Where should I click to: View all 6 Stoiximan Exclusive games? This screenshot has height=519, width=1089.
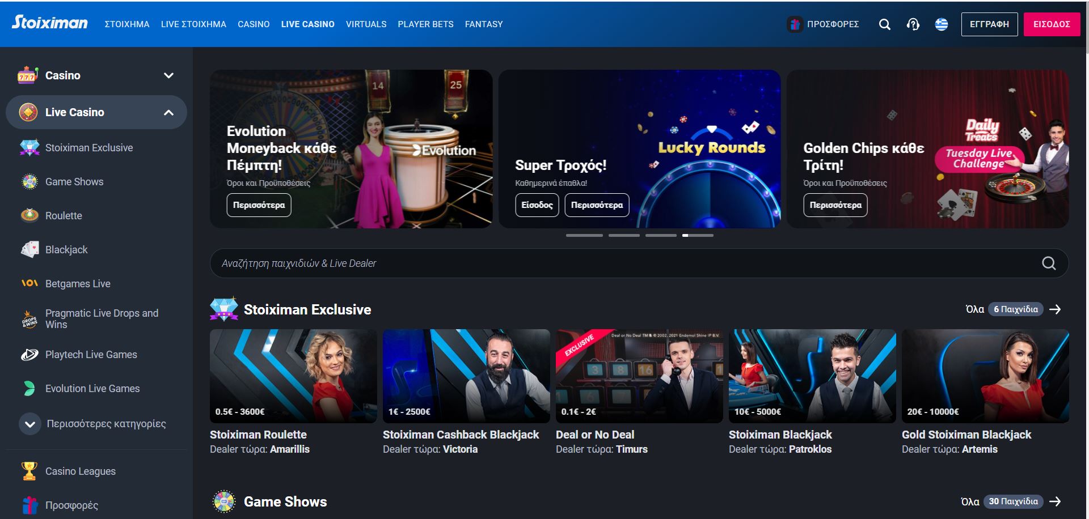[x=1014, y=309]
